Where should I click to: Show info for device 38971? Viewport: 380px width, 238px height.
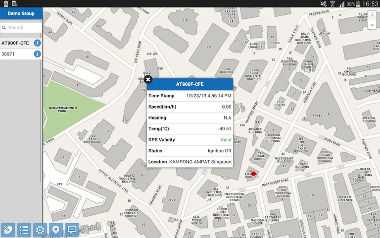37,54
